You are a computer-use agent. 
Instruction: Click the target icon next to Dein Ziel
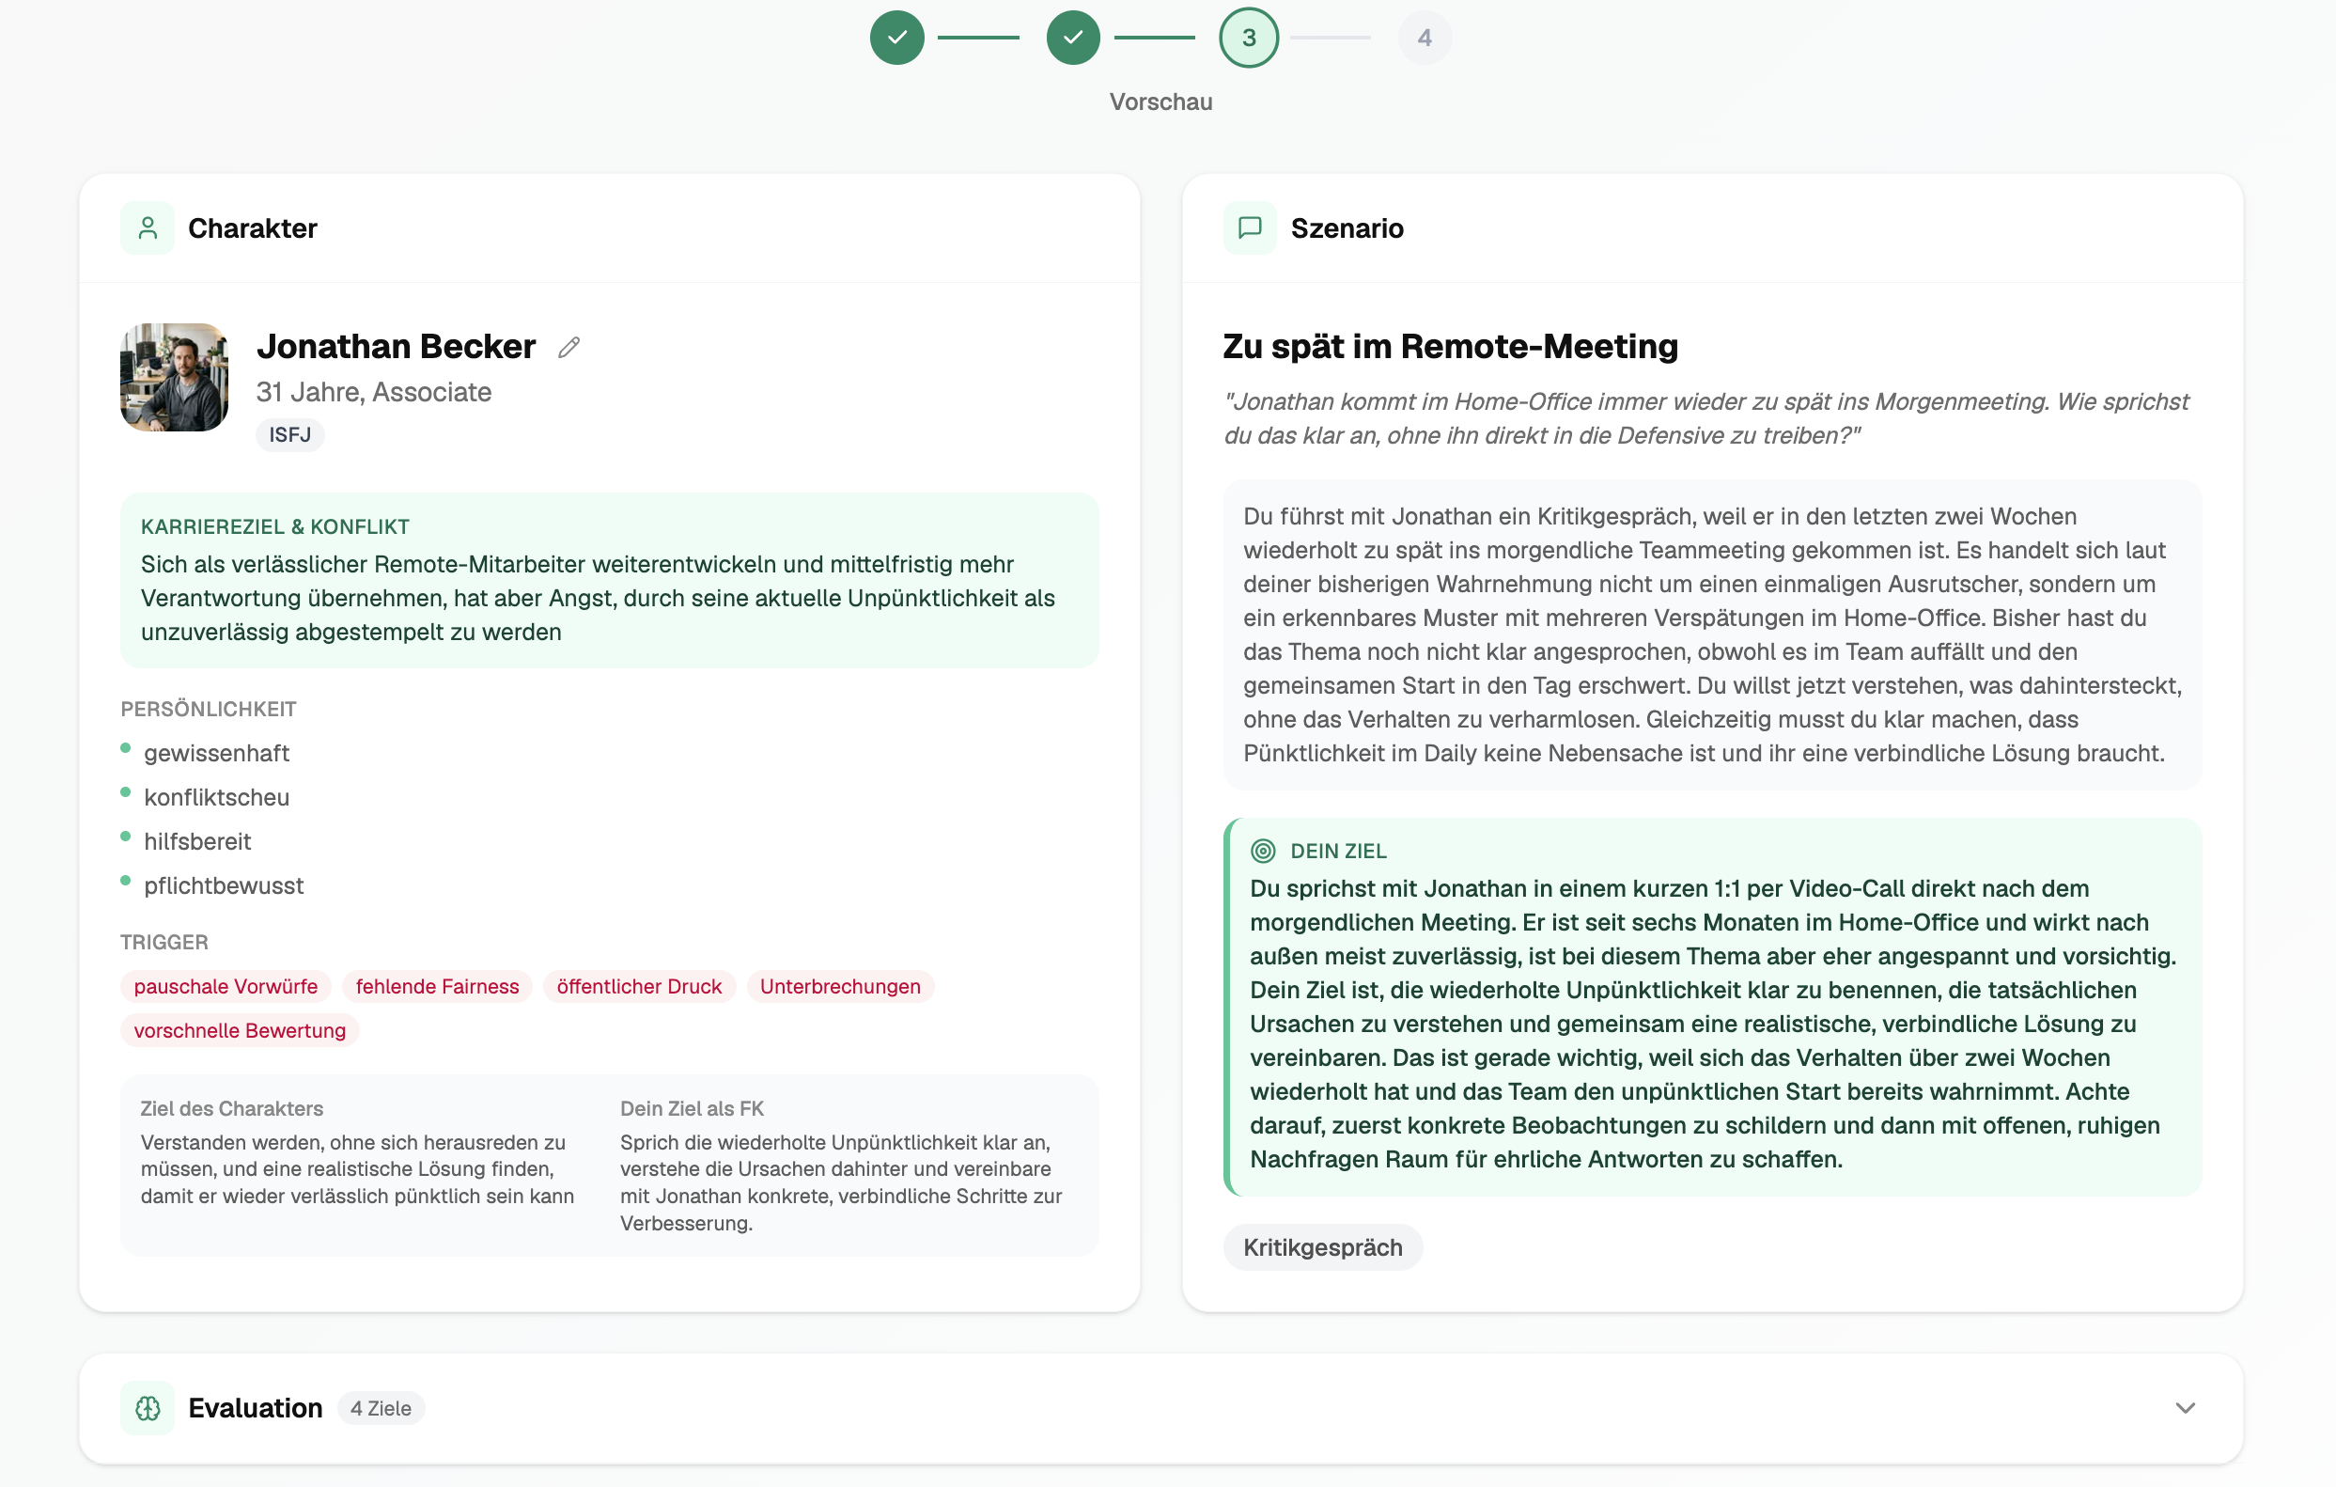coord(1262,852)
